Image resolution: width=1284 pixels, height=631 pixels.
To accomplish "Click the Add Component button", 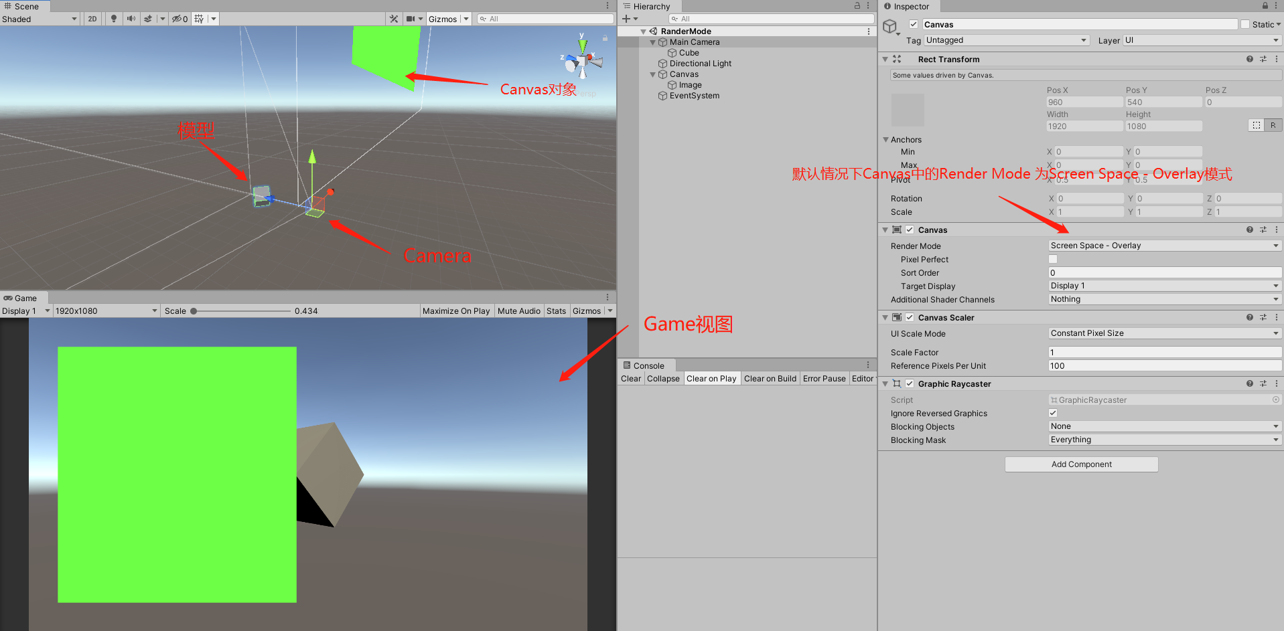I will (1080, 464).
